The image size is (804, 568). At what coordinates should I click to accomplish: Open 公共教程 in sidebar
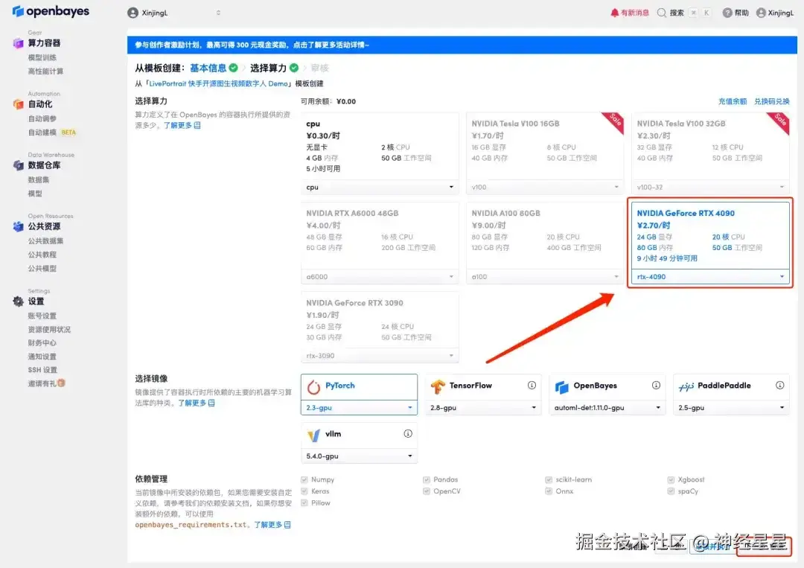click(42, 255)
